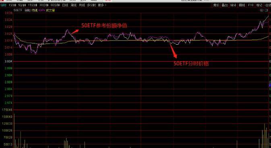Select the 5分钟 period tab
Viewport: 271px width, 148px height.
click(22, 5)
